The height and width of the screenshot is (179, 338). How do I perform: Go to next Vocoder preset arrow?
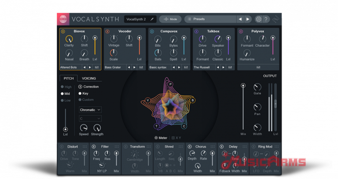pos(134,67)
